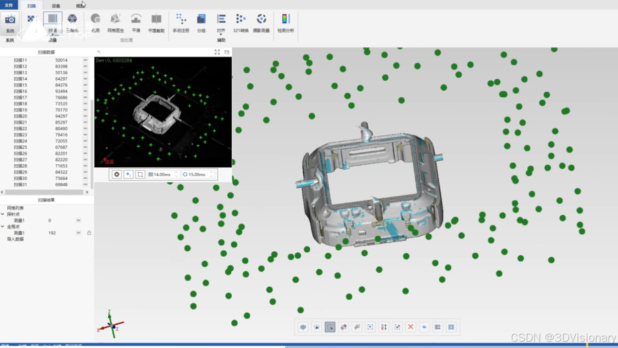The height and width of the screenshot is (348, 618).
Task: Increase the 14.00ms exposure stepper
Action: [176, 173]
